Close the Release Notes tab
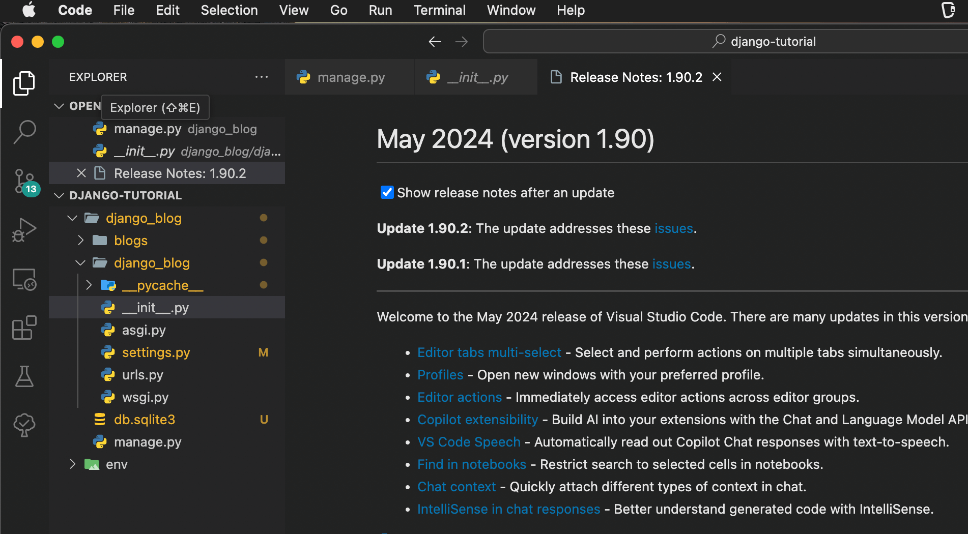This screenshot has height=534, width=968. [x=717, y=77]
